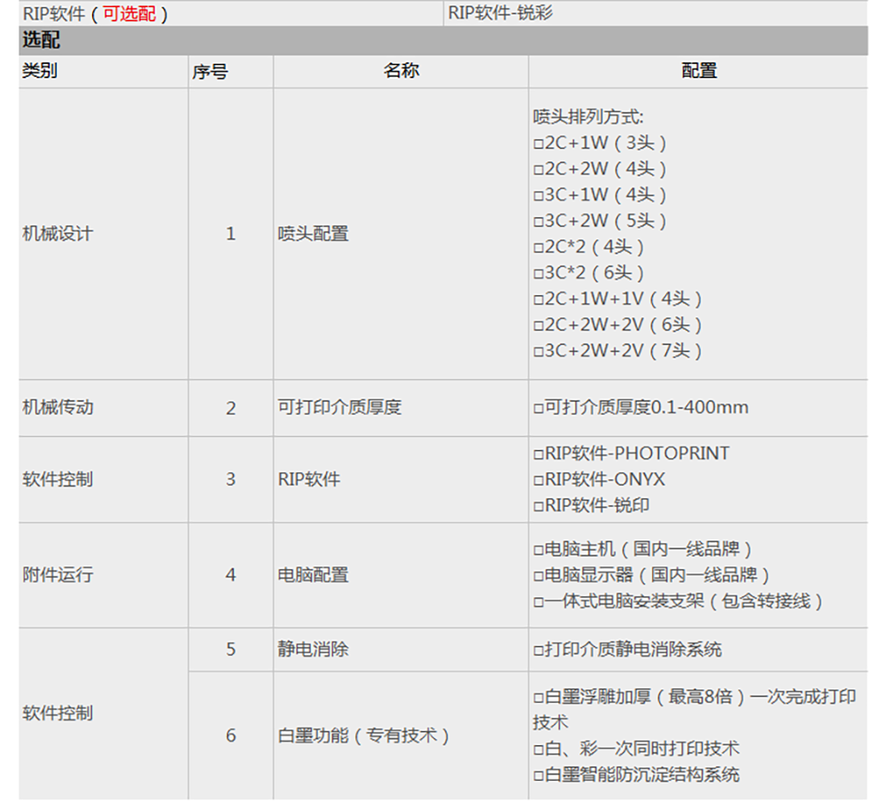Check the 电脑主机 (国内一线品牌) box
The height and width of the screenshot is (802, 886).
pos(538,550)
